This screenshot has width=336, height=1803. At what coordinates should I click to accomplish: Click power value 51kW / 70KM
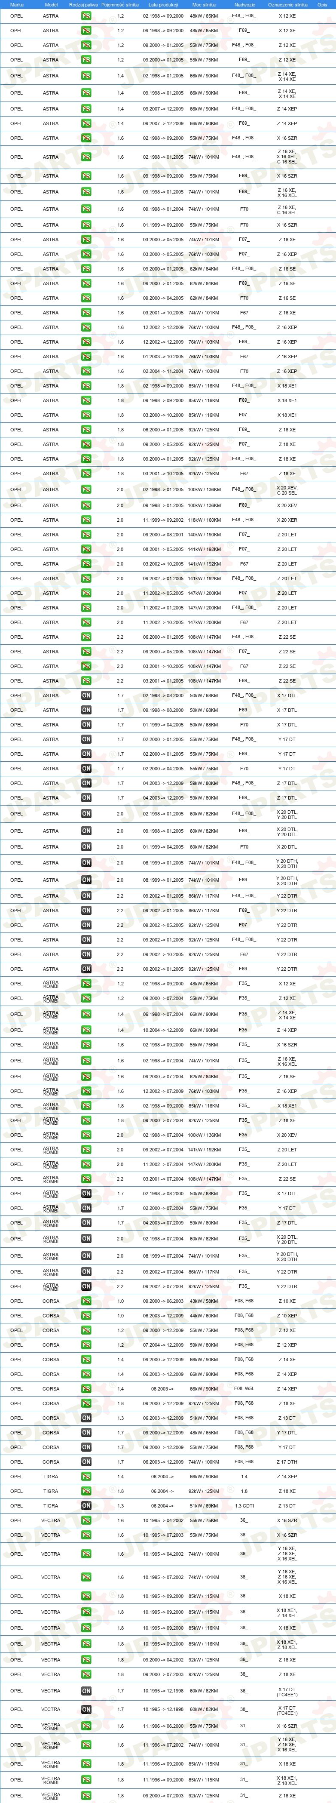click(x=204, y=1418)
